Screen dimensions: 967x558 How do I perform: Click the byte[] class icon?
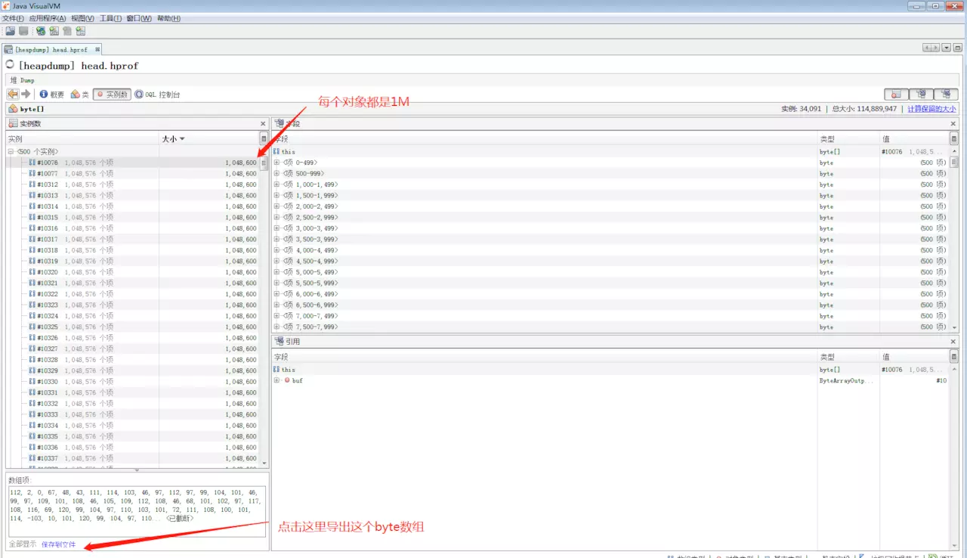(x=12, y=109)
